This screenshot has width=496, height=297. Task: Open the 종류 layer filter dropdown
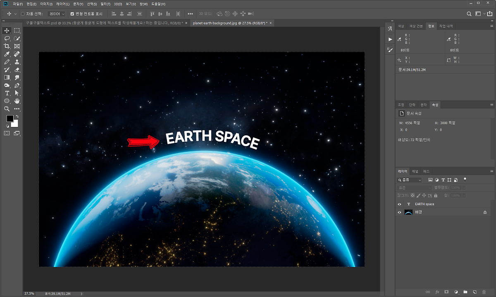click(409, 180)
